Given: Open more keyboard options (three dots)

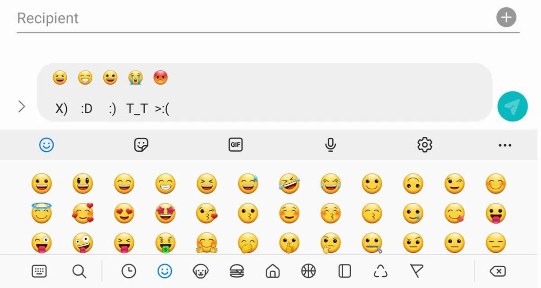Looking at the screenshot, I should pyautogui.click(x=505, y=145).
